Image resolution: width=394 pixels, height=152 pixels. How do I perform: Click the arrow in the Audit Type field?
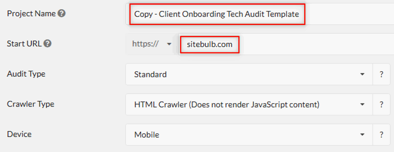point(362,74)
